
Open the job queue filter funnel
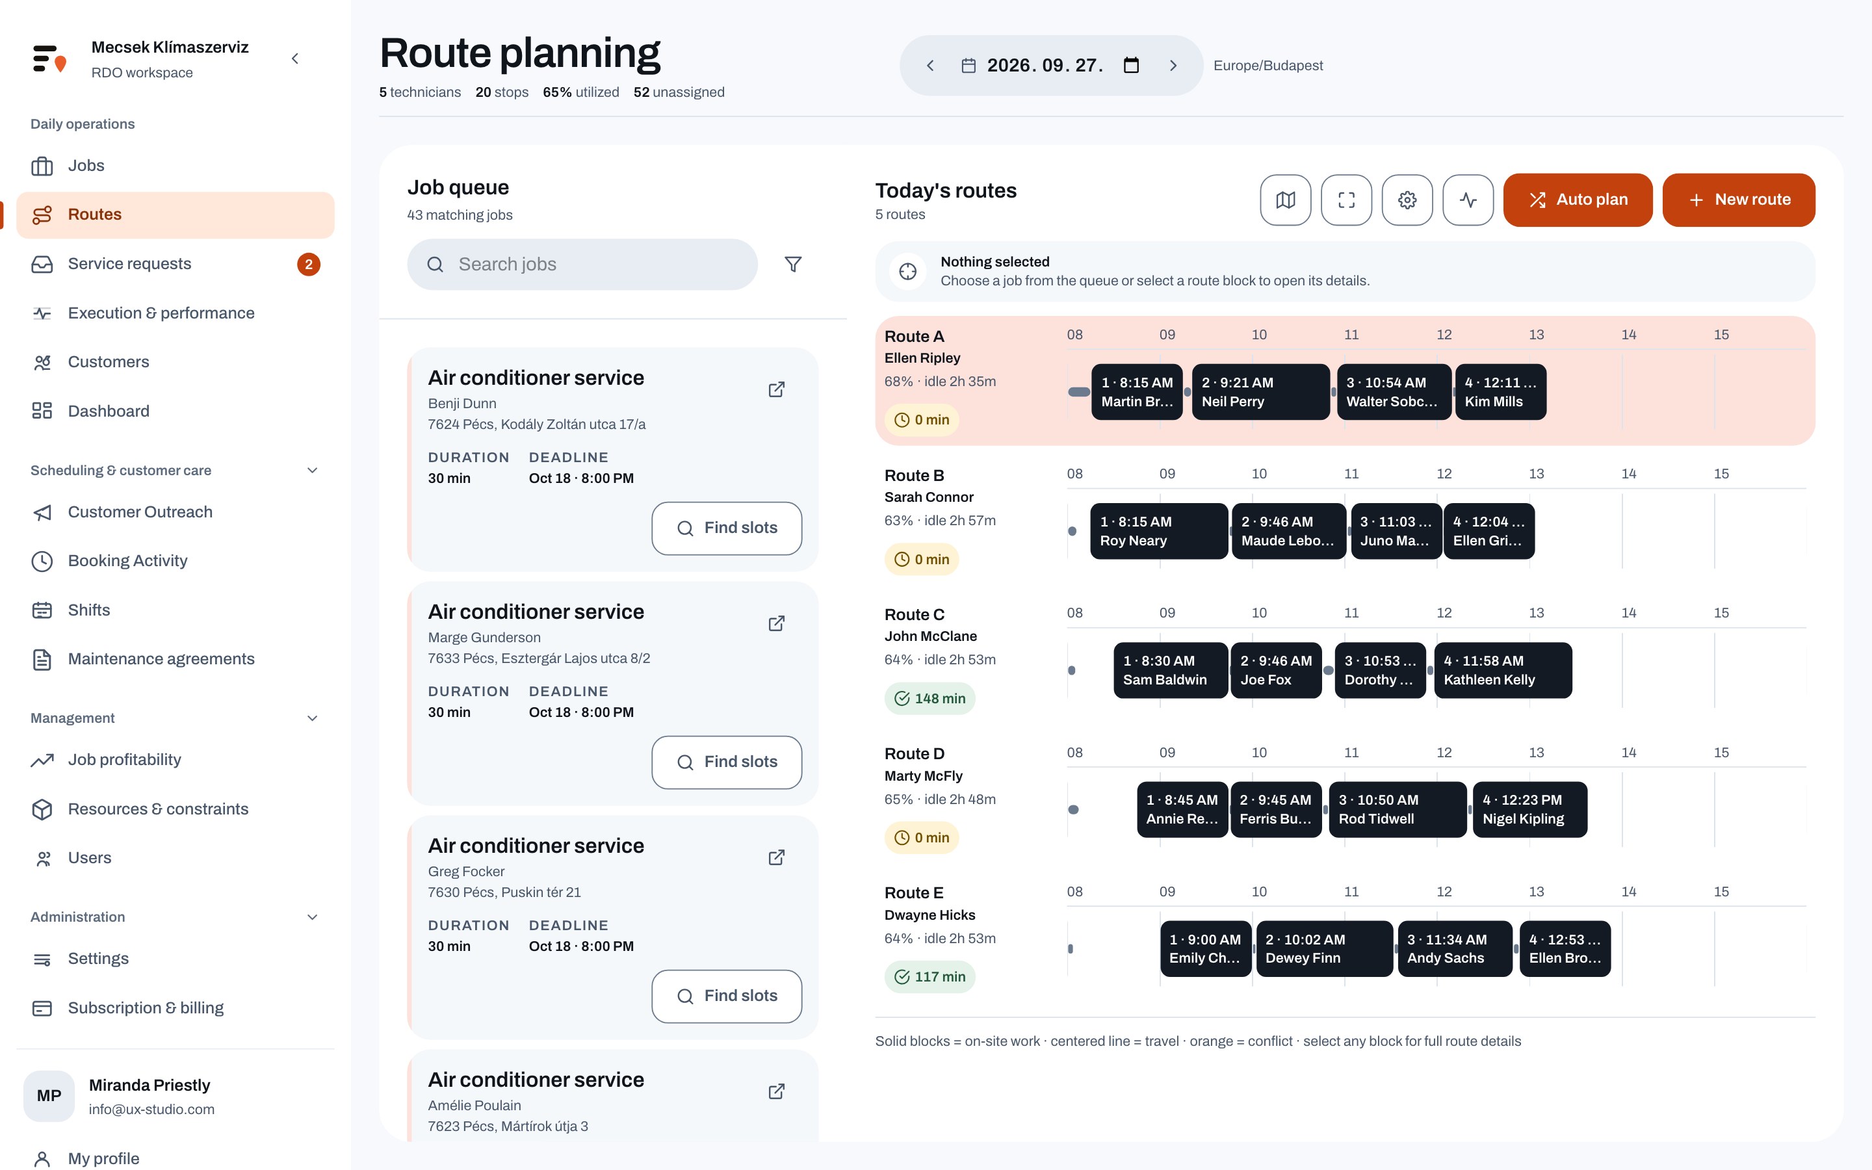tap(793, 265)
